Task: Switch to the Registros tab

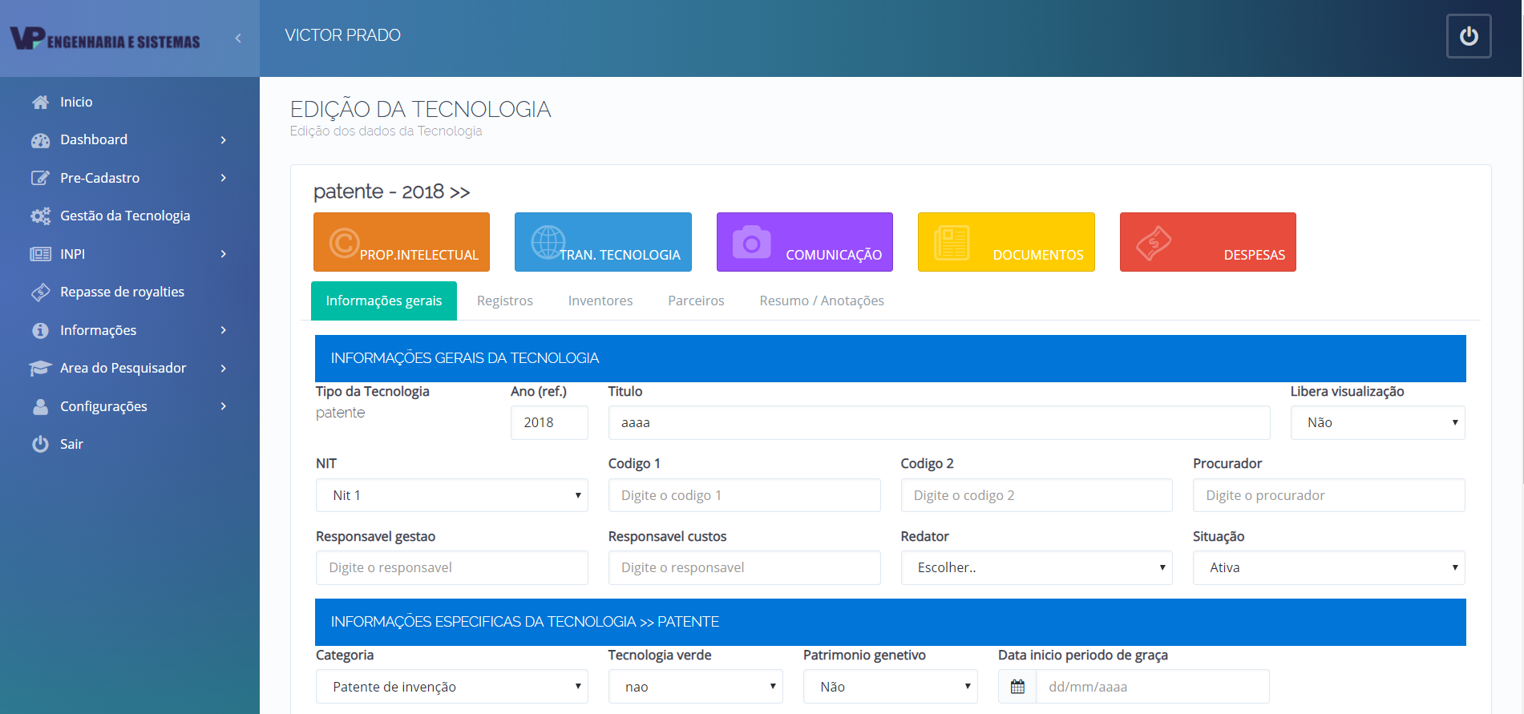Action: pyautogui.click(x=505, y=301)
